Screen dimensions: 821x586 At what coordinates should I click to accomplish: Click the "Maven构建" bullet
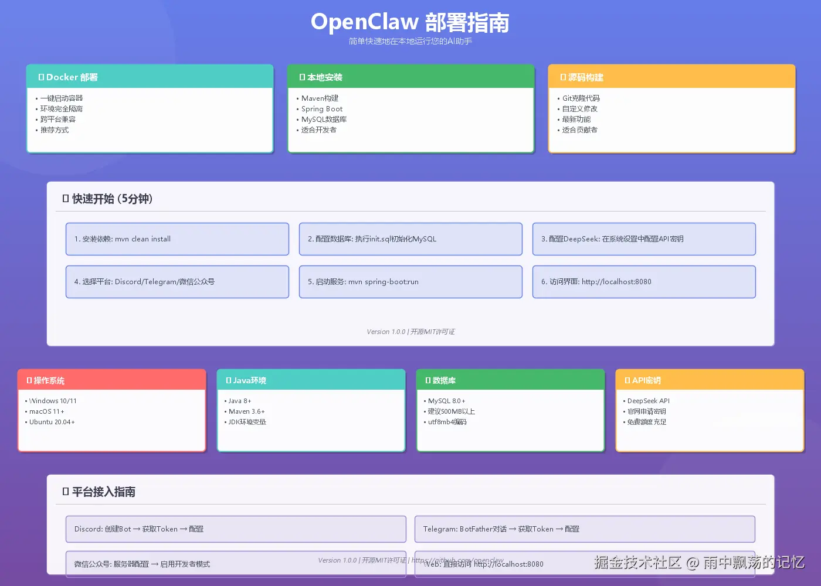coord(317,98)
